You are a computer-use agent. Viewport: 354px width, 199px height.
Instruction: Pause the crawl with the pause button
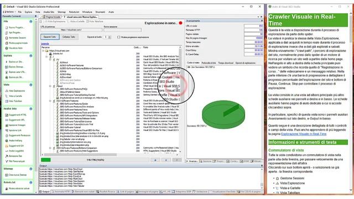point(166,160)
